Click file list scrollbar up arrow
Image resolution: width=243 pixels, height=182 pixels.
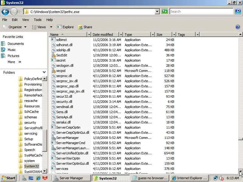click(240, 34)
